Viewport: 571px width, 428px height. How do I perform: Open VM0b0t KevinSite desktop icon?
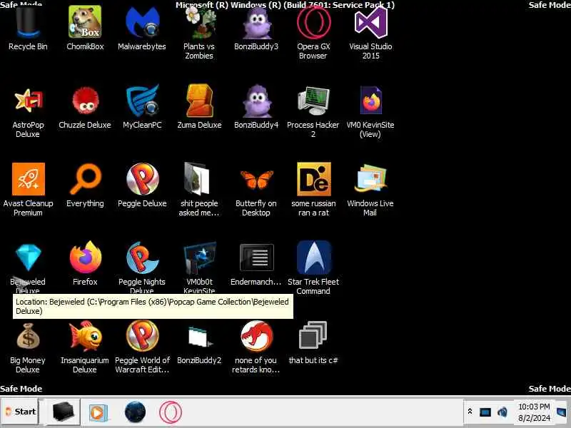[199, 258]
